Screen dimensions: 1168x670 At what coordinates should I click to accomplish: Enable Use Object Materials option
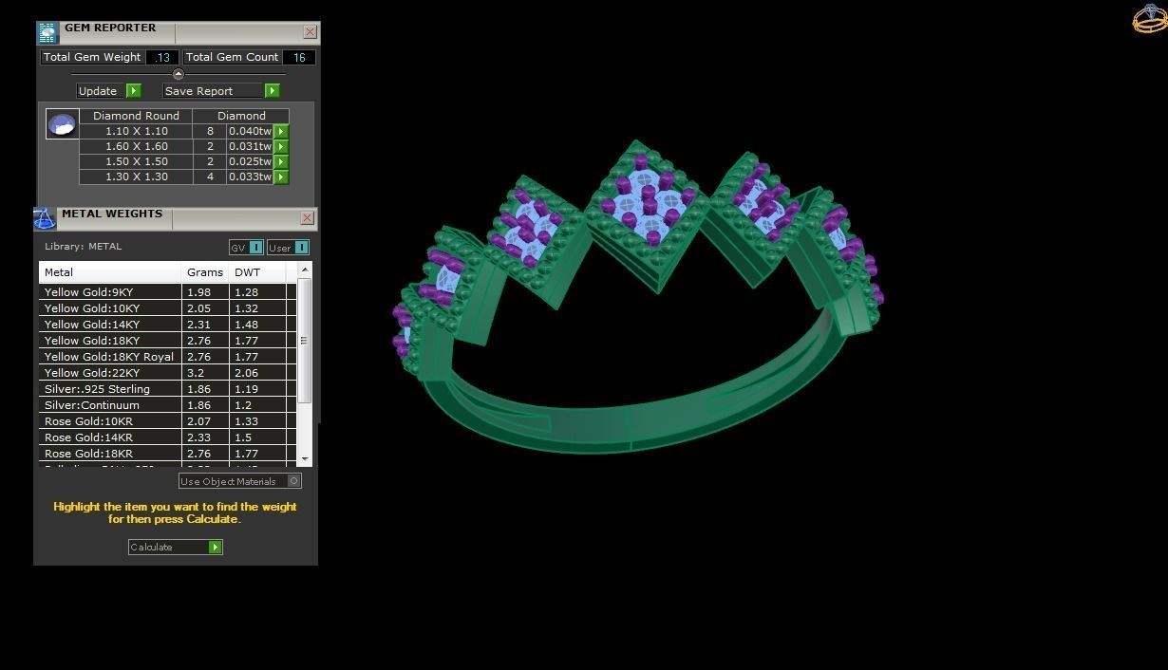[294, 481]
